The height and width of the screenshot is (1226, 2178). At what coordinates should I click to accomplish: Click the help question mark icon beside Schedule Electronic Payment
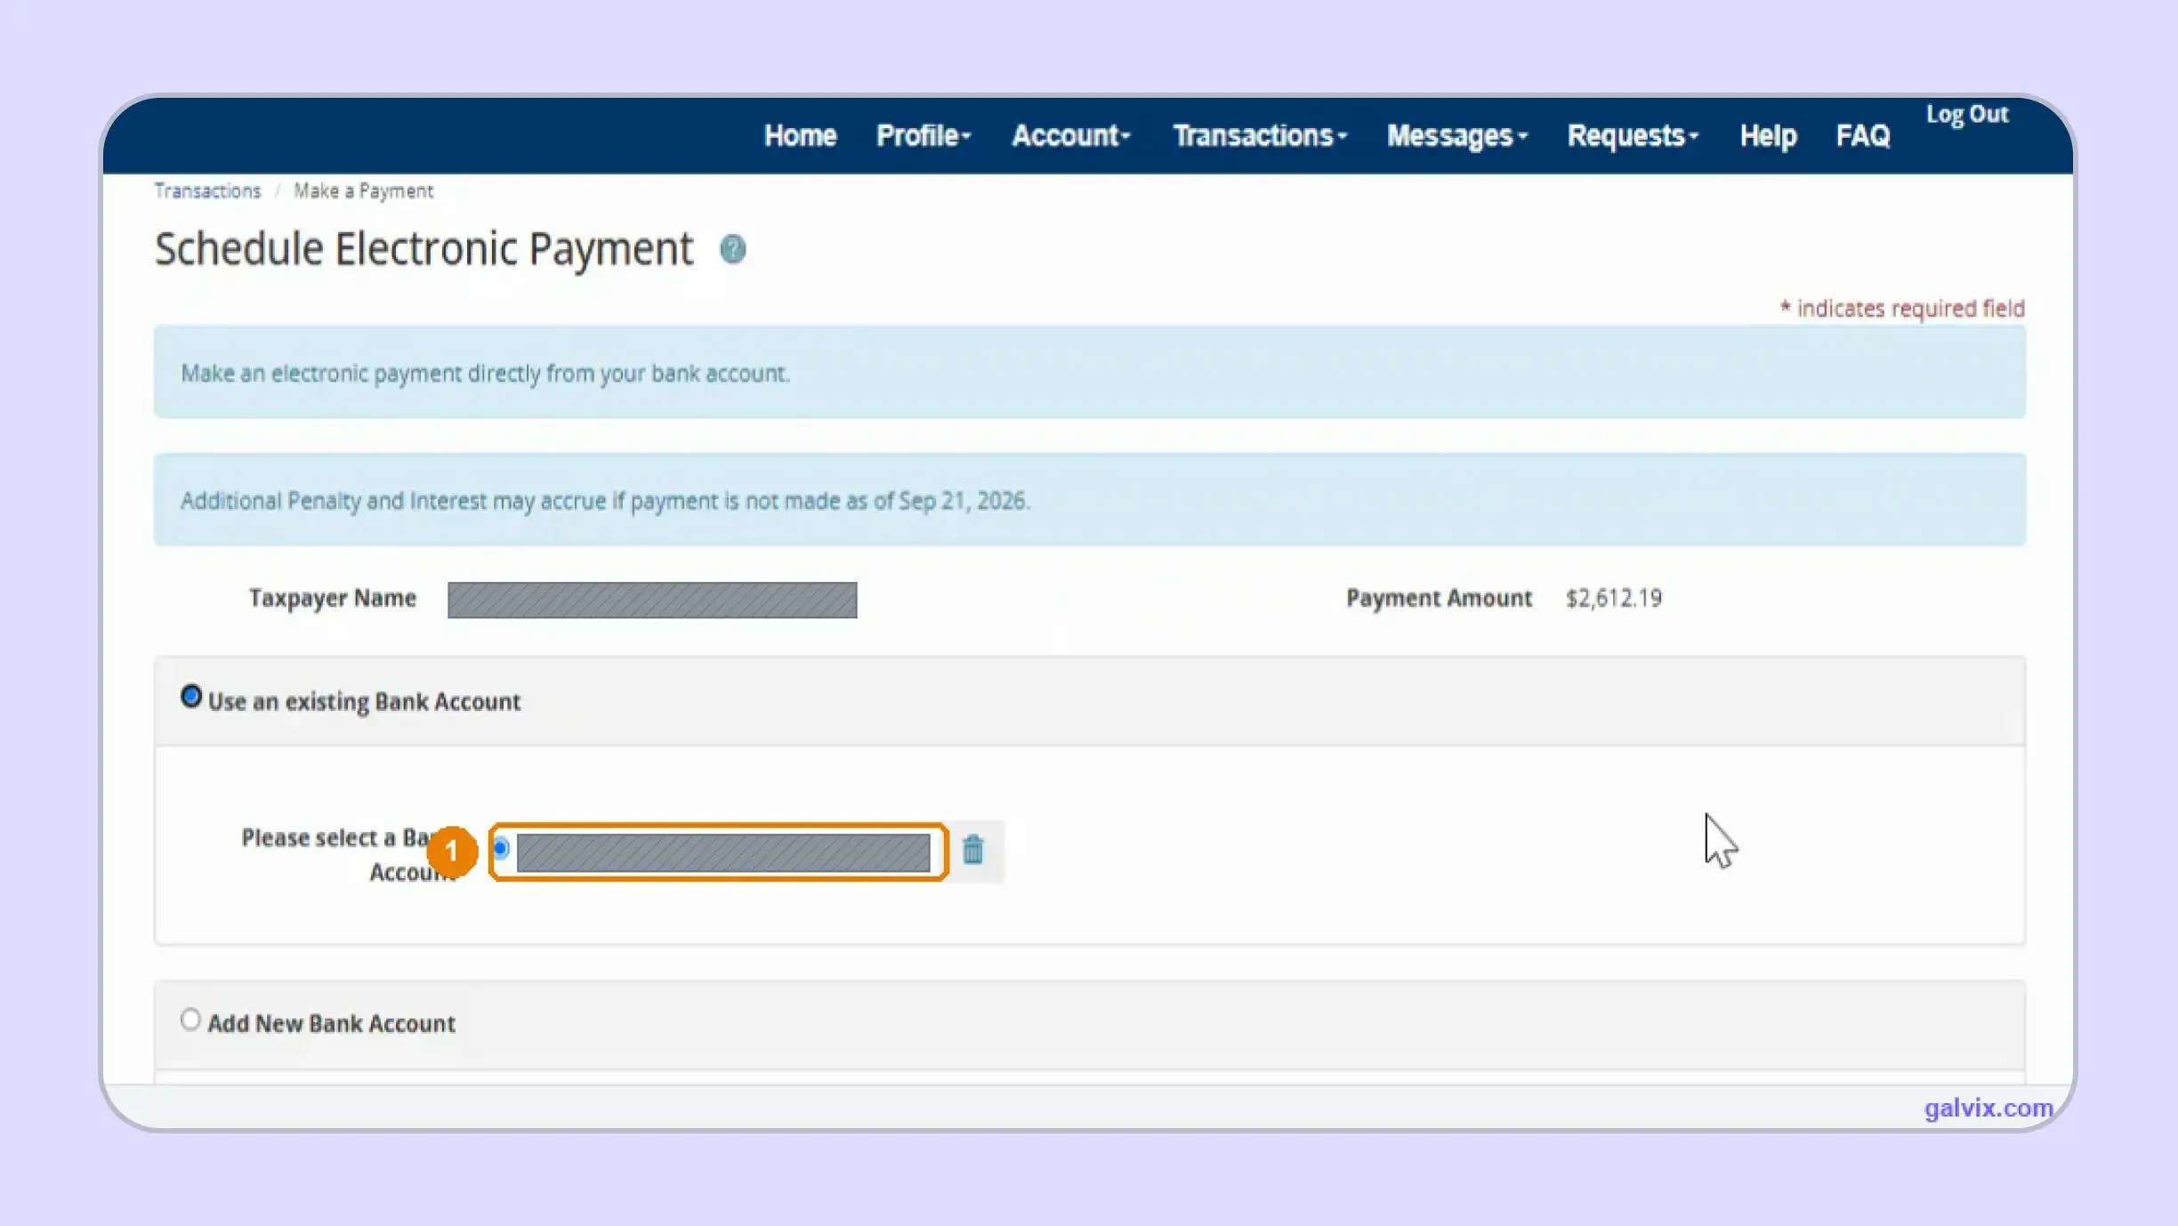pos(732,249)
